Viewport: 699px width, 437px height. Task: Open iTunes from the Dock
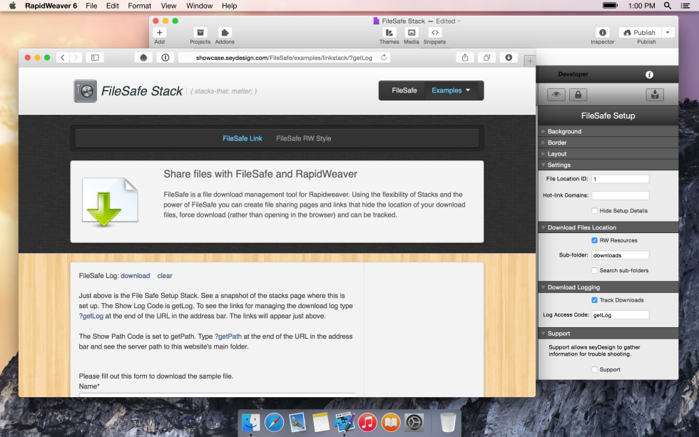[367, 422]
